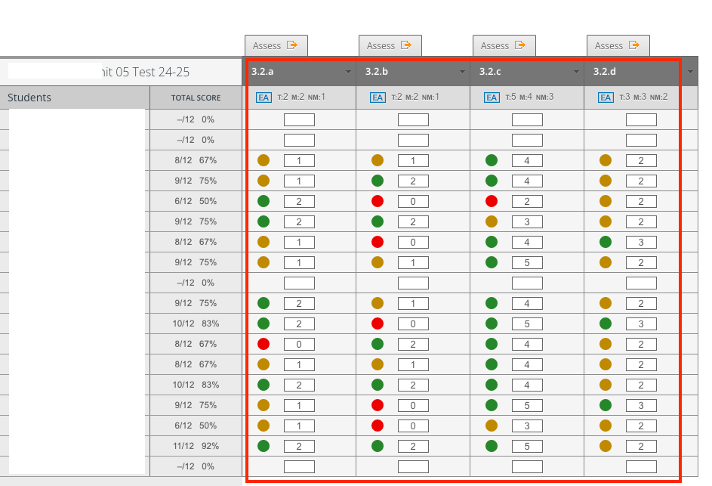Click the Students column header

pos(29,98)
